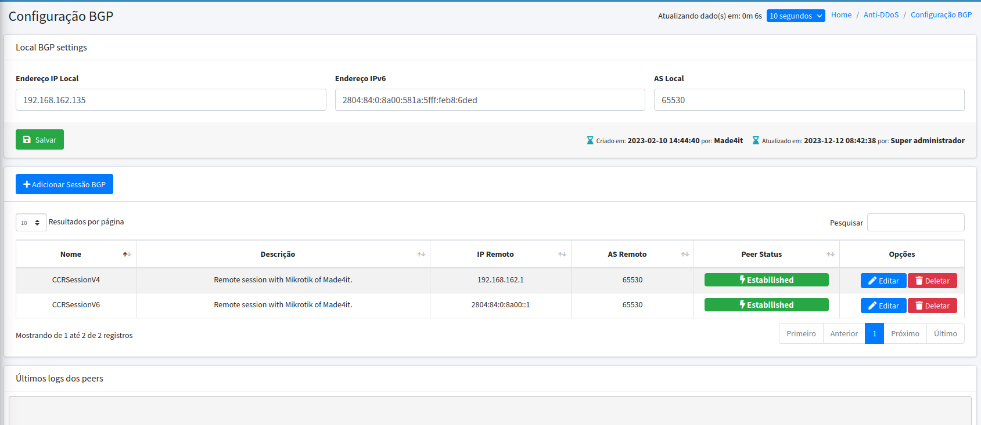Click the 192.168.162.1 remote IP cell

(x=501, y=280)
